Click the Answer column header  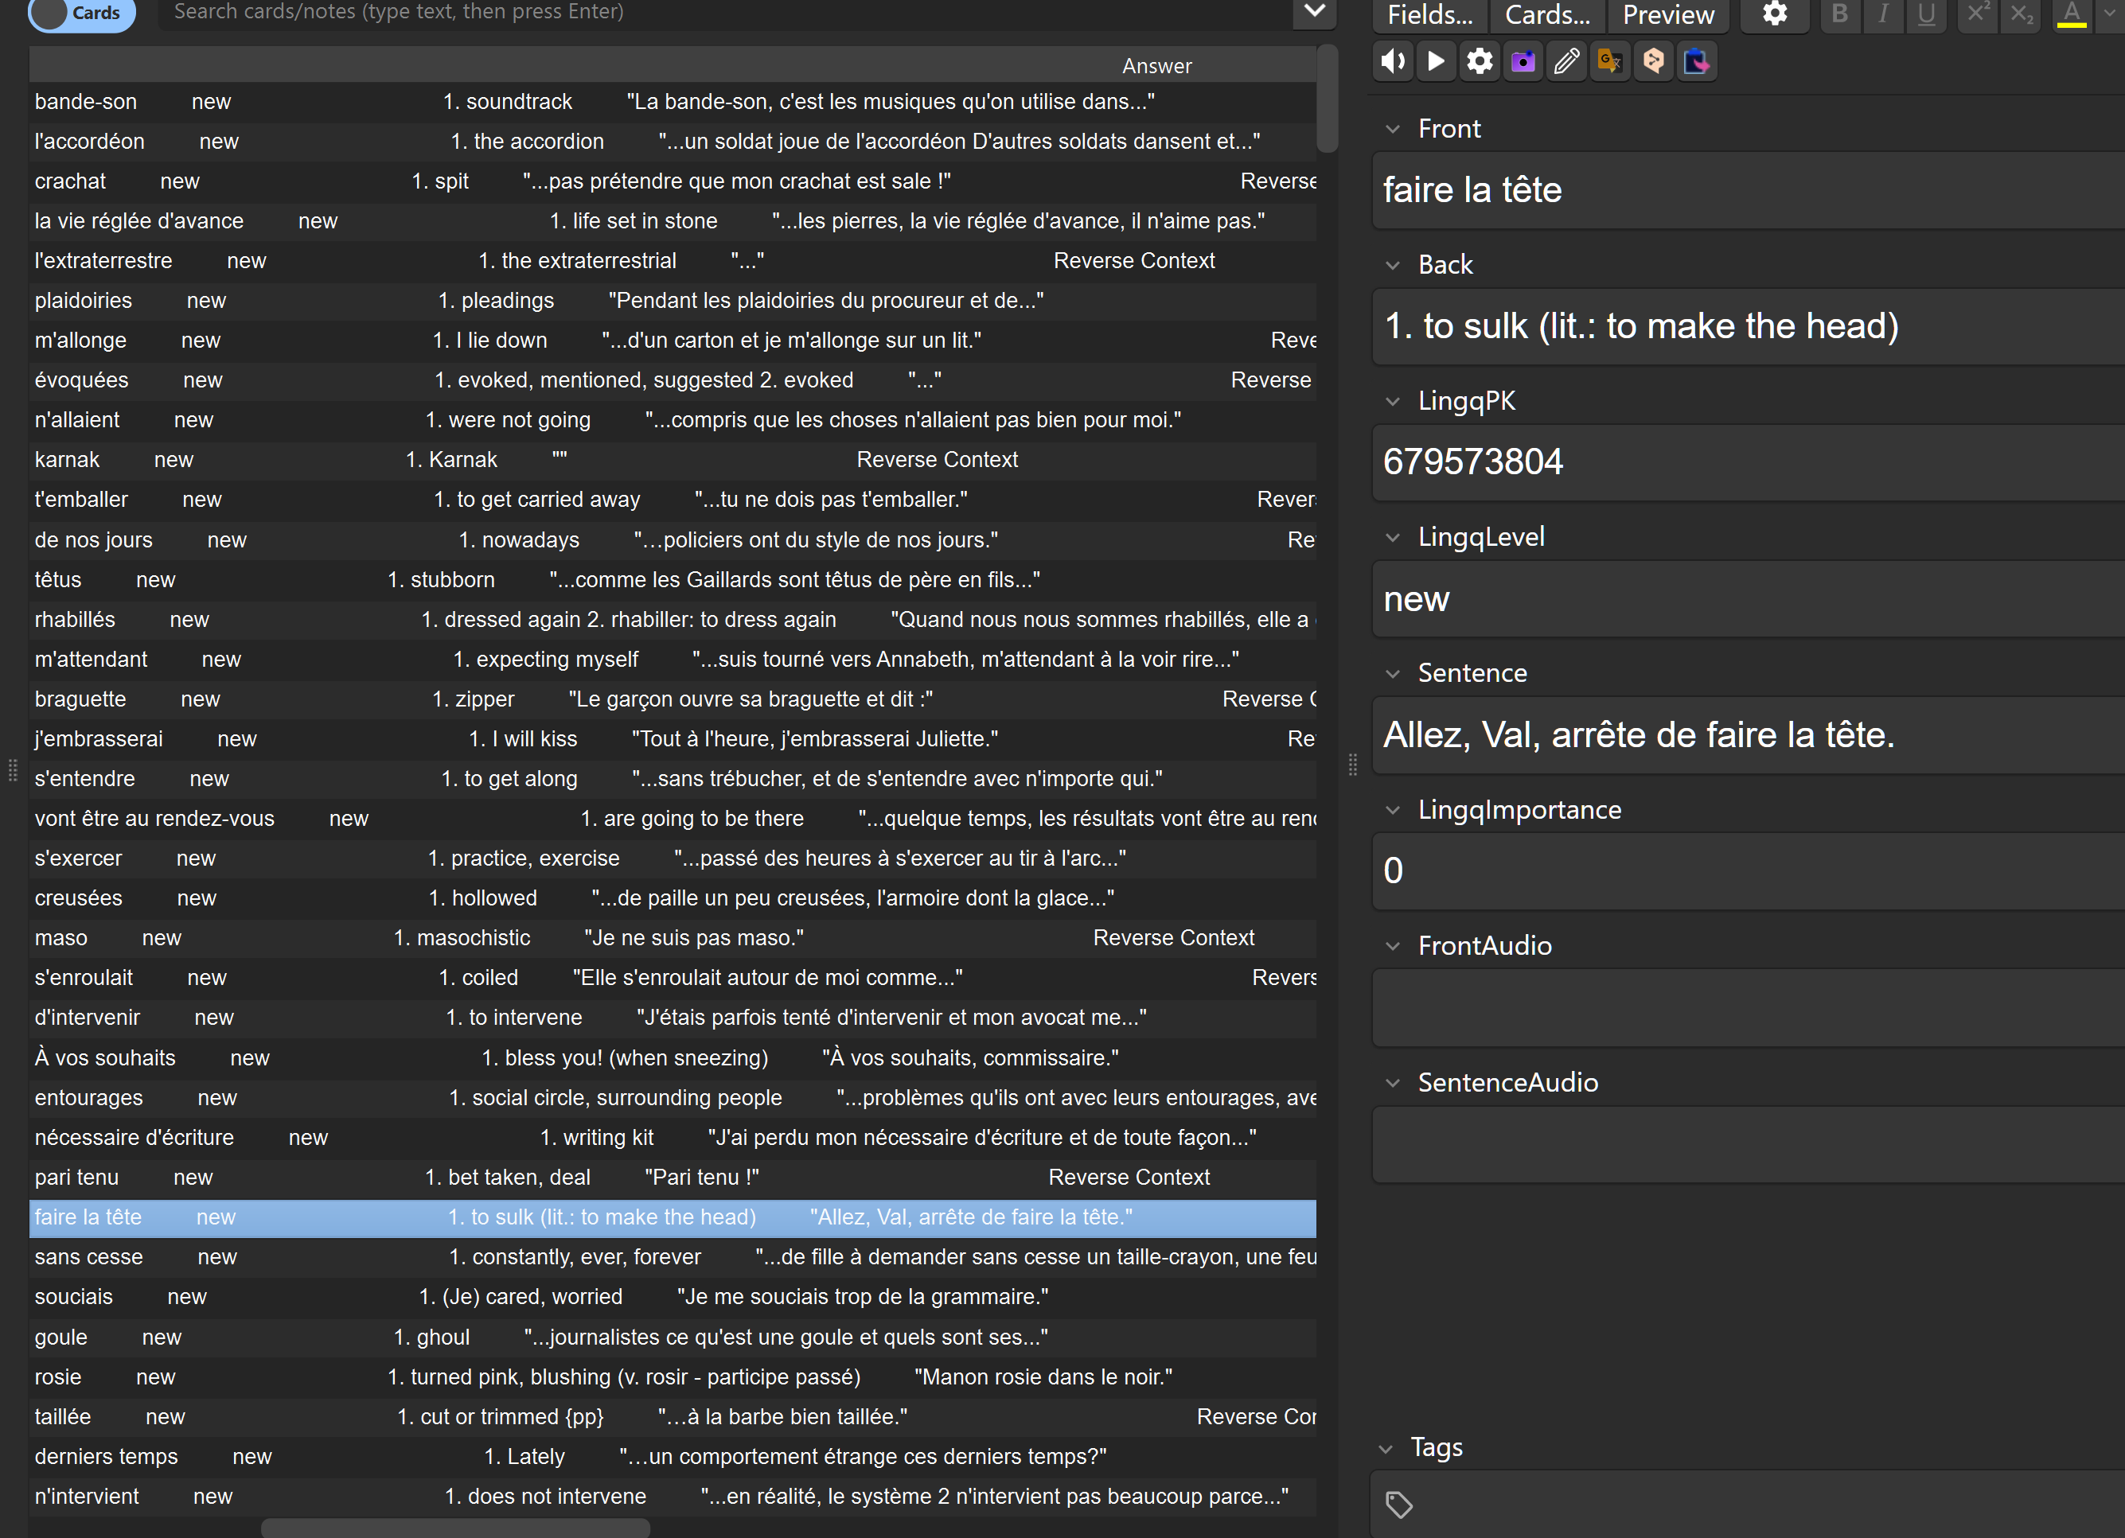(x=1156, y=65)
